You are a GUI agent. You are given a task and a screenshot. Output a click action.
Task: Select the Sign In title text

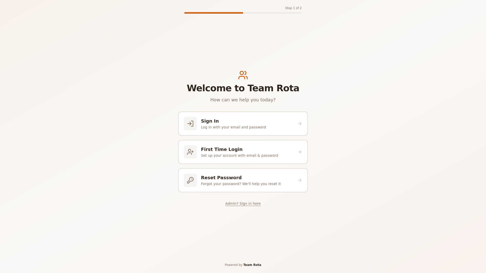(210, 121)
